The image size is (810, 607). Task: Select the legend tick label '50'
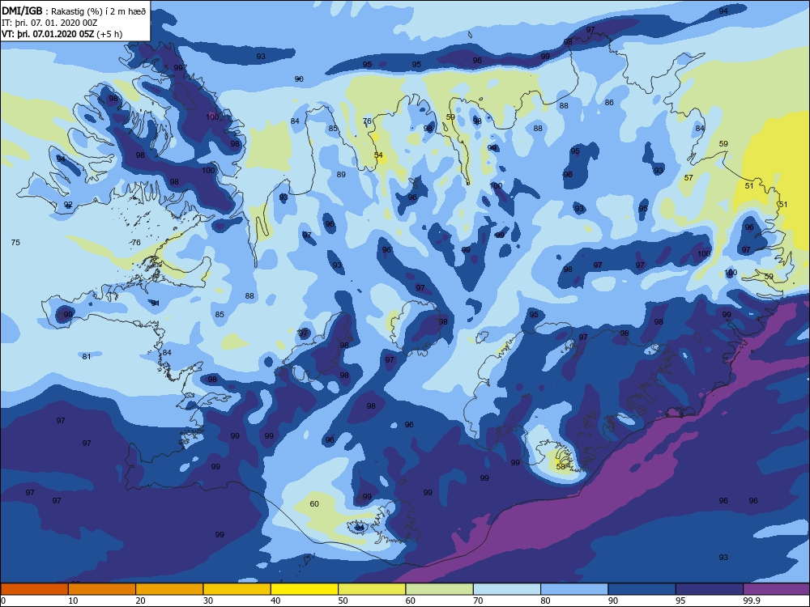(343, 601)
